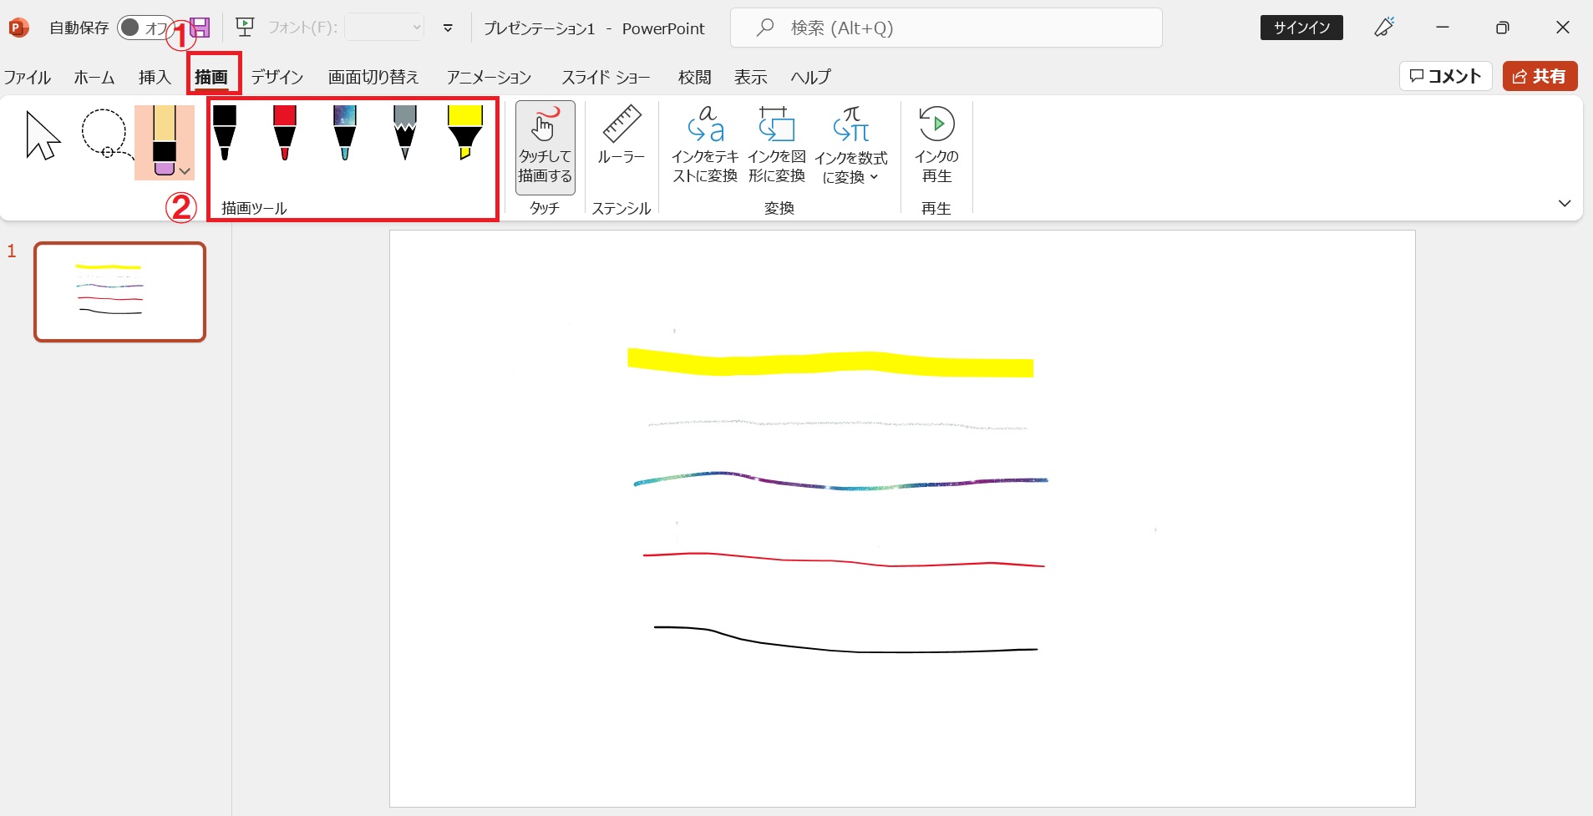Open Quick Access Toolbar customize arrow
Screen dimensions: 1593x816
(448, 28)
